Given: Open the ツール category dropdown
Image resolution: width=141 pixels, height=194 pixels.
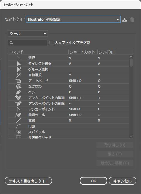Looking at the screenshot, I should point(28,33).
